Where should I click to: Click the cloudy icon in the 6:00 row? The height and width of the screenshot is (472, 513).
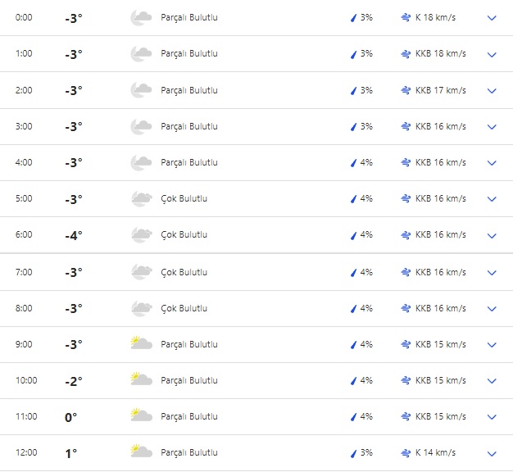pyautogui.click(x=141, y=235)
